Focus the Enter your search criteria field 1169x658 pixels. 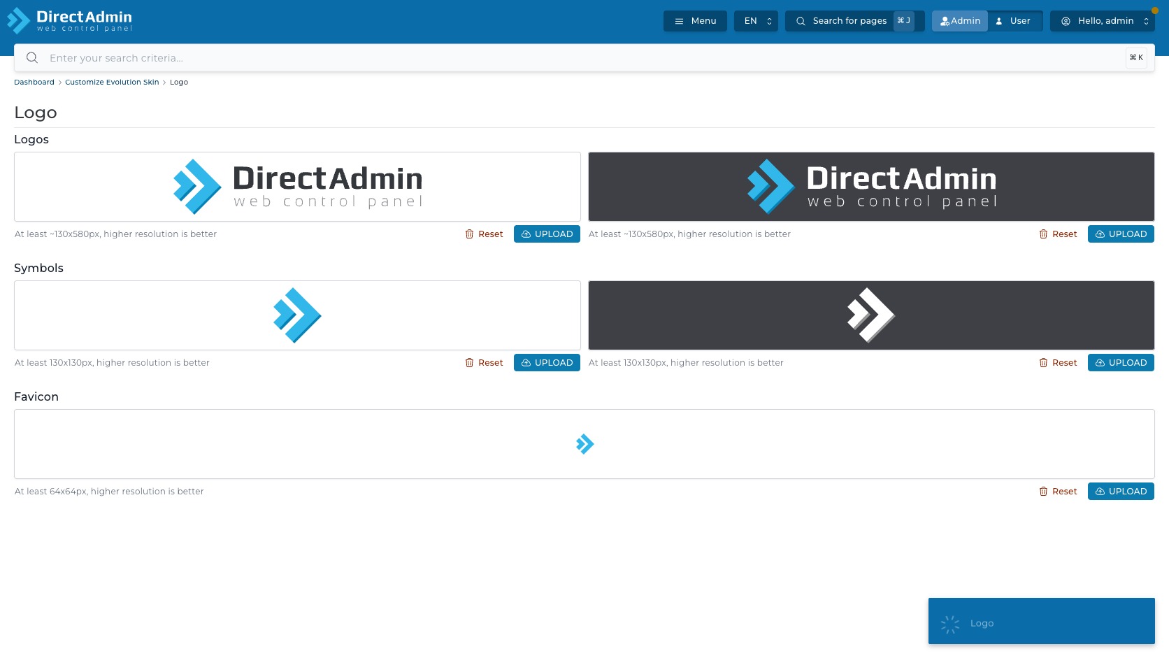[584, 58]
